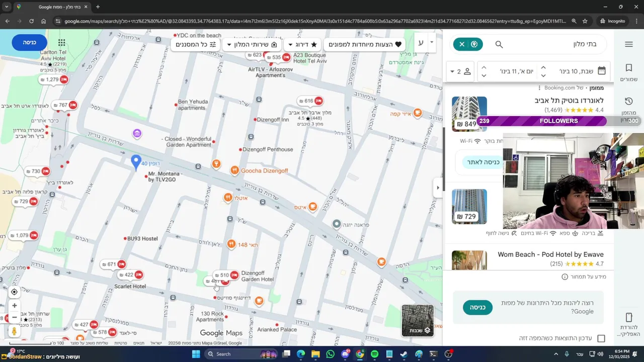Reload the page with browser refresh button
The image size is (644, 362).
pos(31,21)
